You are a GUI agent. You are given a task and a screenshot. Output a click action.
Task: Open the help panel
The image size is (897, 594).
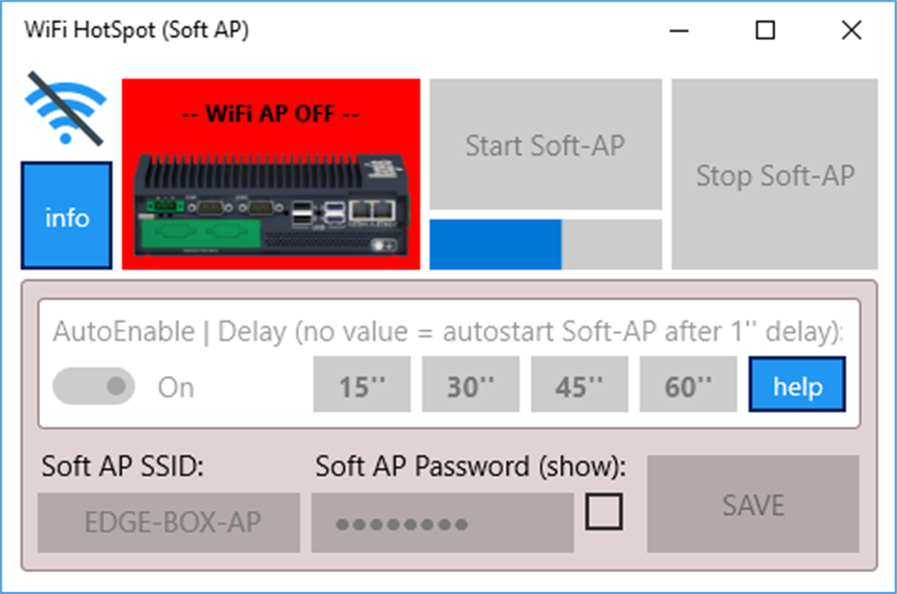click(x=797, y=385)
